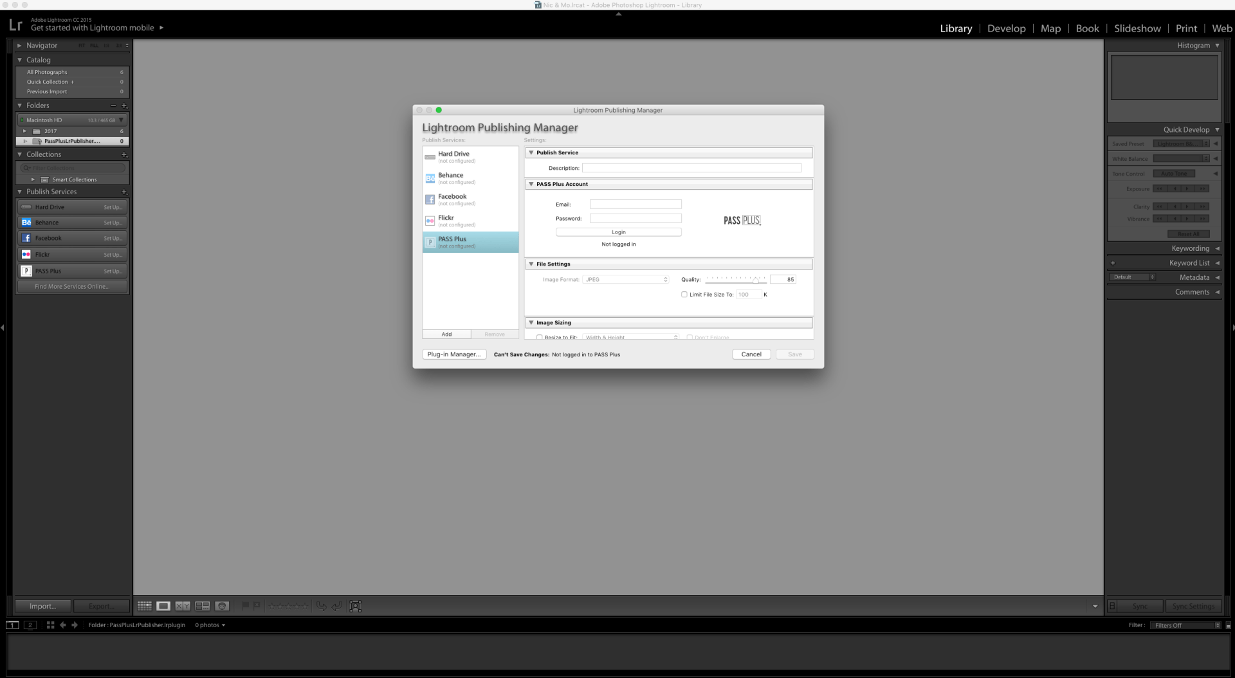
Task: Click the Email input field
Action: click(x=636, y=204)
